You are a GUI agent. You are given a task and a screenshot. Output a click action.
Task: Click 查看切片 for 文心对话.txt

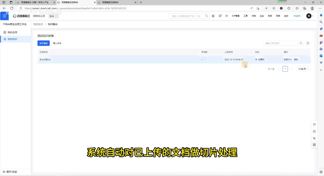[288, 60]
